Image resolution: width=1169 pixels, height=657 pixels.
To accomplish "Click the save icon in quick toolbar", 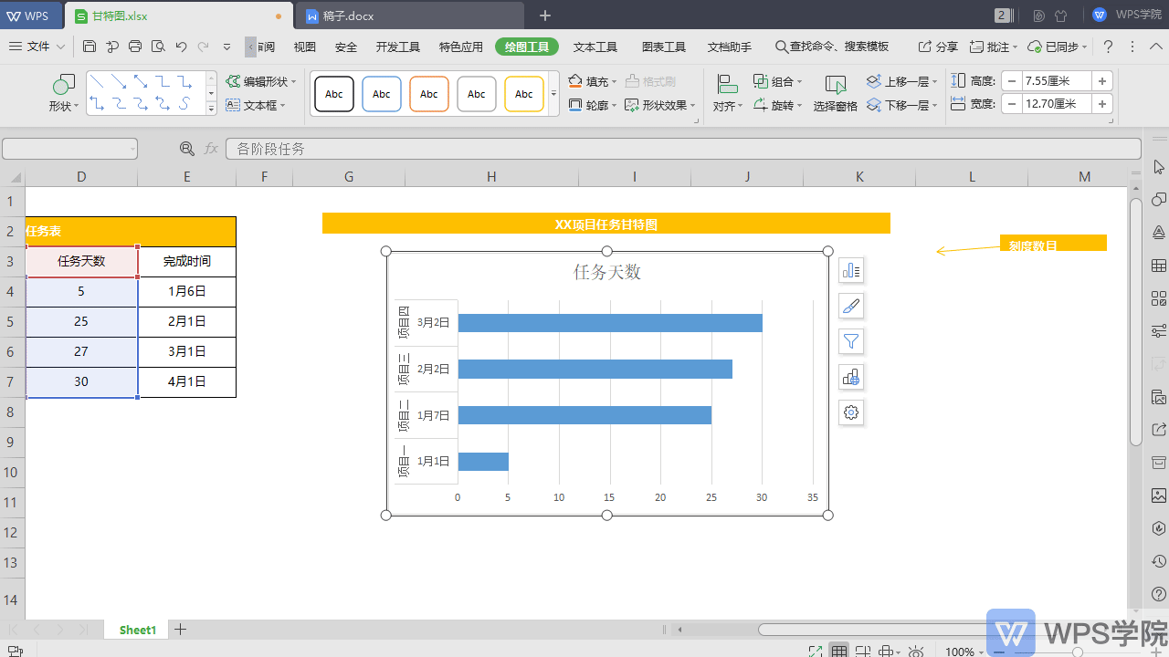I will coord(90,47).
